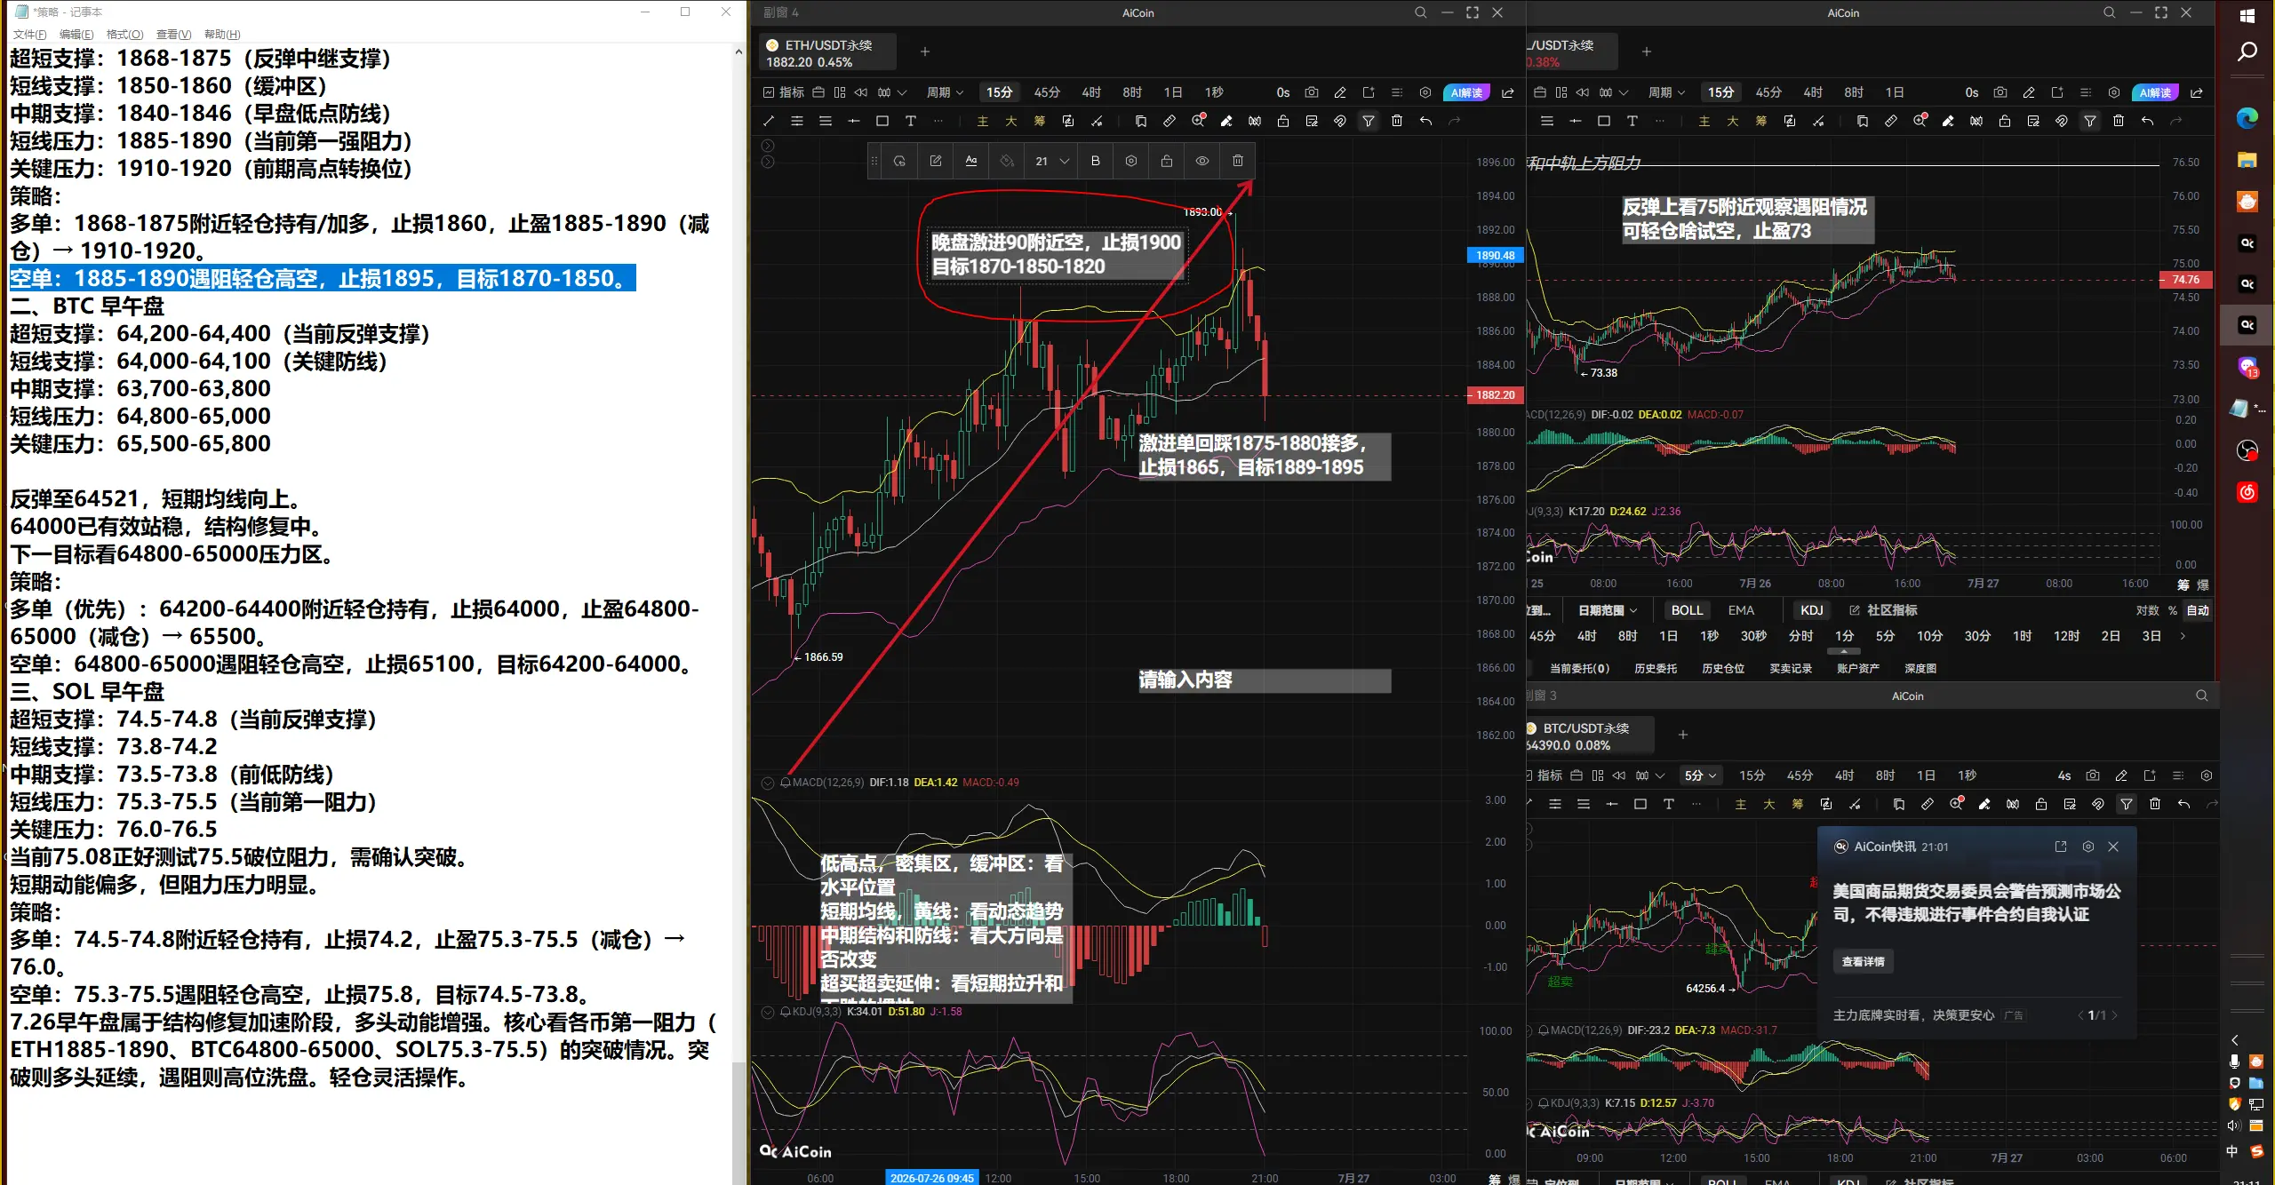Click the 请输入内容 text box on ETH chart
The height and width of the screenshot is (1185, 2275).
(1265, 680)
